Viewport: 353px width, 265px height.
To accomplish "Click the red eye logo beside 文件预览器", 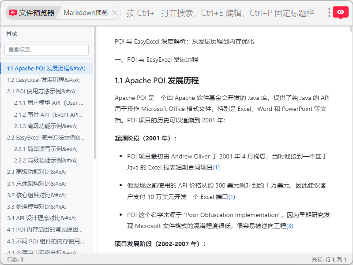I will [13, 13].
